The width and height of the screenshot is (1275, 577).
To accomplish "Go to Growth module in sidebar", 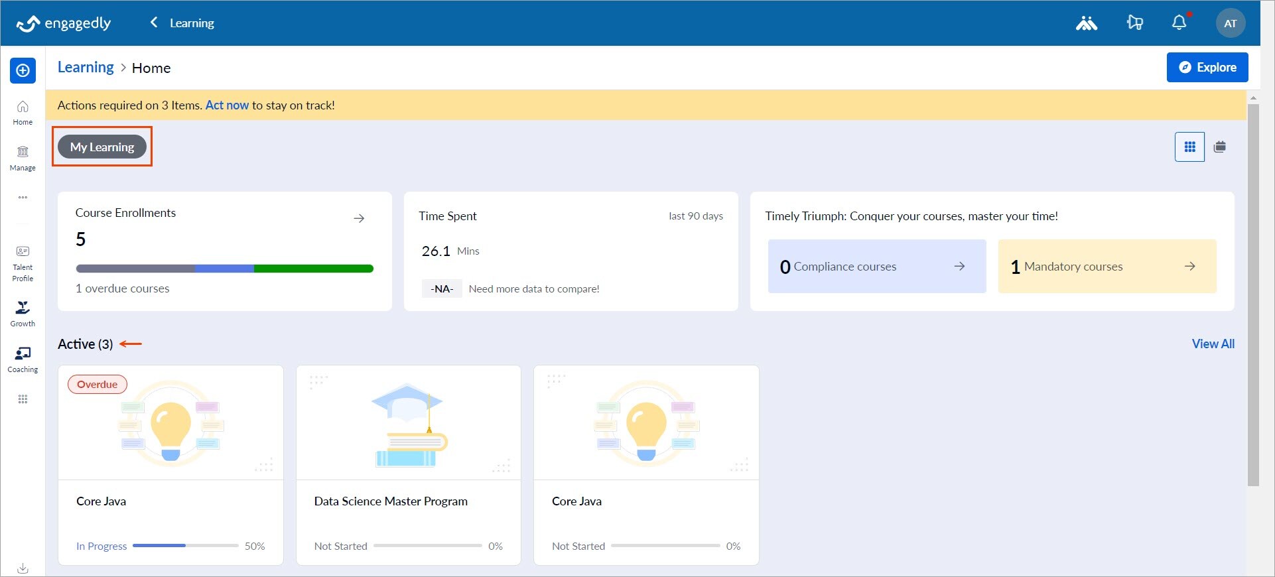I will (23, 314).
